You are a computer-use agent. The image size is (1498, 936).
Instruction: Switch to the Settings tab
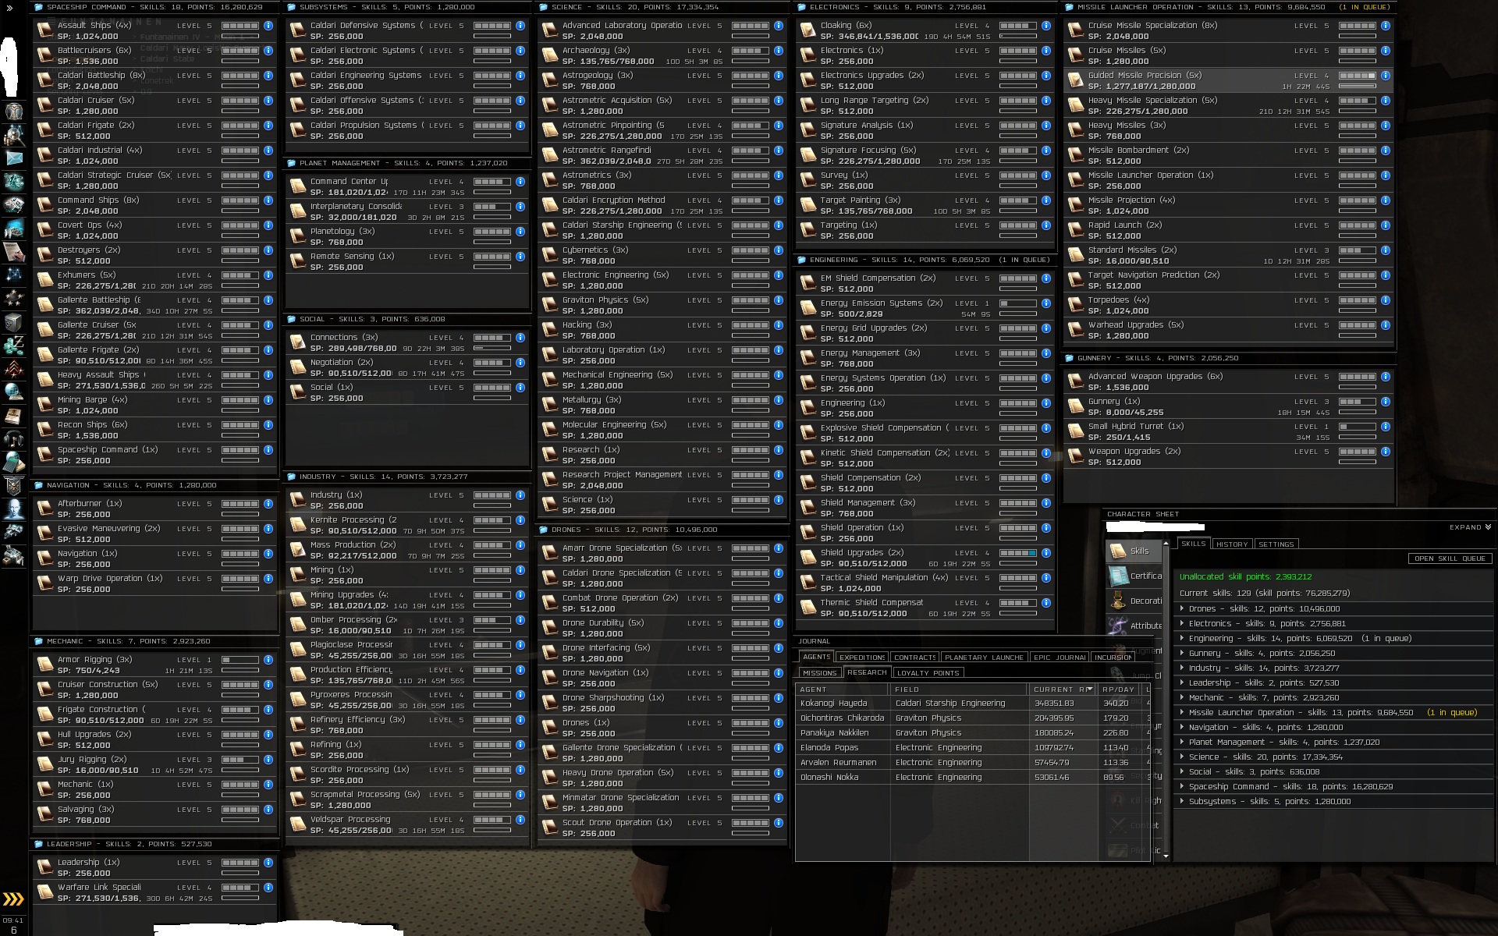tap(1276, 544)
